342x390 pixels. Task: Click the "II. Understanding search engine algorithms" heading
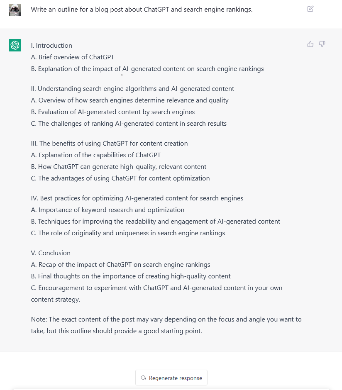[132, 89]
